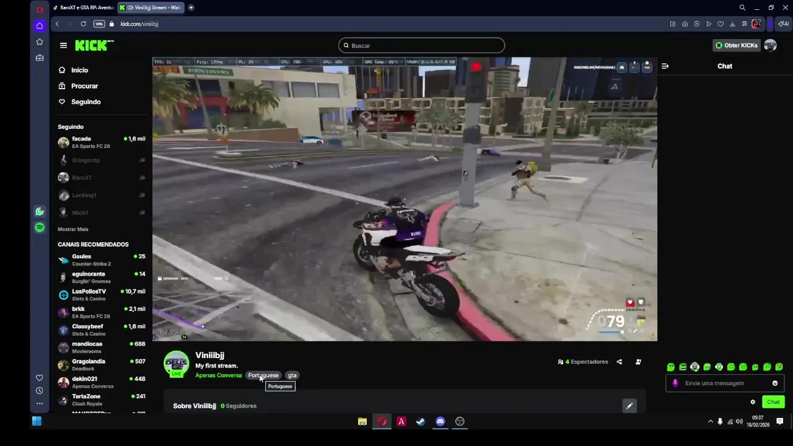Open volume control in system tray
This screenshot has width=793, height=446.
(739, 422)
